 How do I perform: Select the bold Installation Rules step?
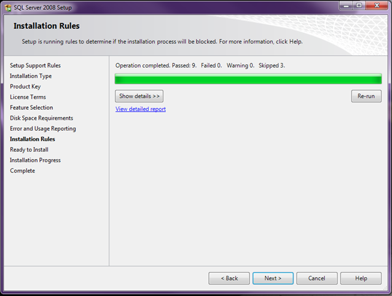tap(33, 139)
